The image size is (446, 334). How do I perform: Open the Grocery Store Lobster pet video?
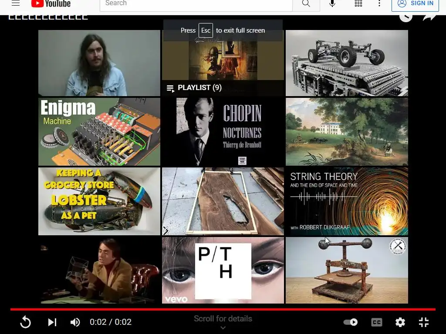pos(99,201)
